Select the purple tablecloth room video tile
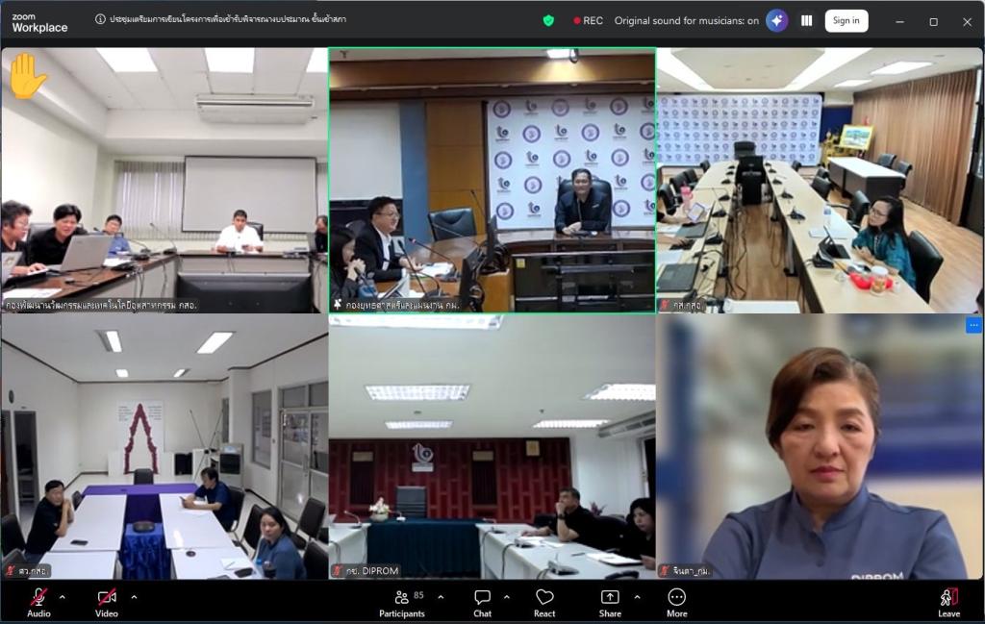 pos(164,446)
